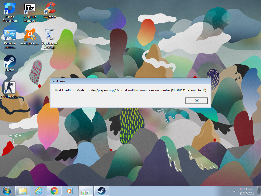Click the Show desktop strip beside the clock
This screenshot has height=196, width=261.
(259, 191)
